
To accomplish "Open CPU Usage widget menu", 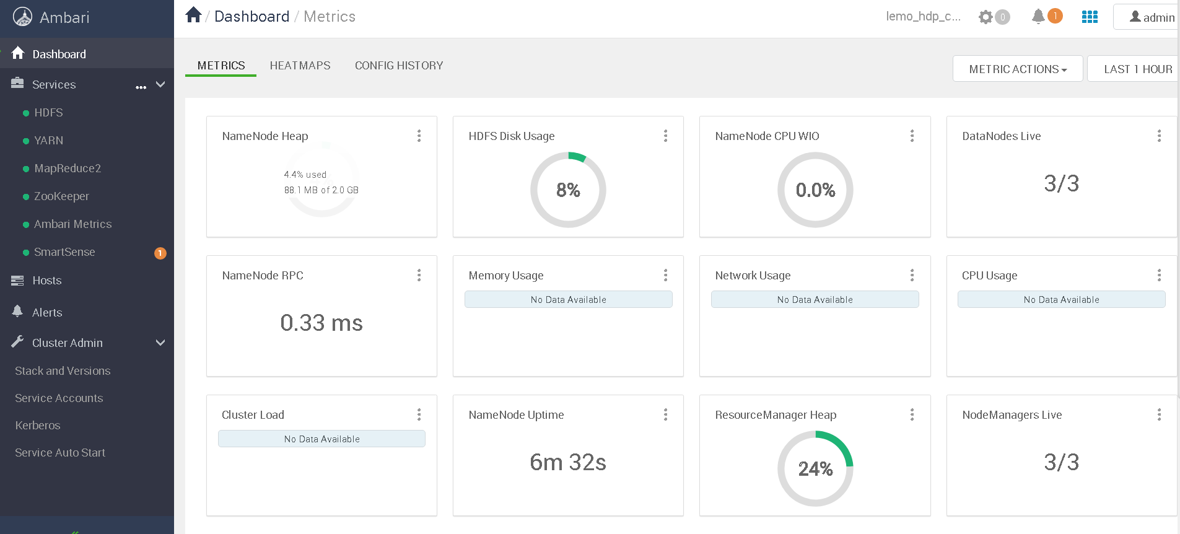I will 1159,275.
